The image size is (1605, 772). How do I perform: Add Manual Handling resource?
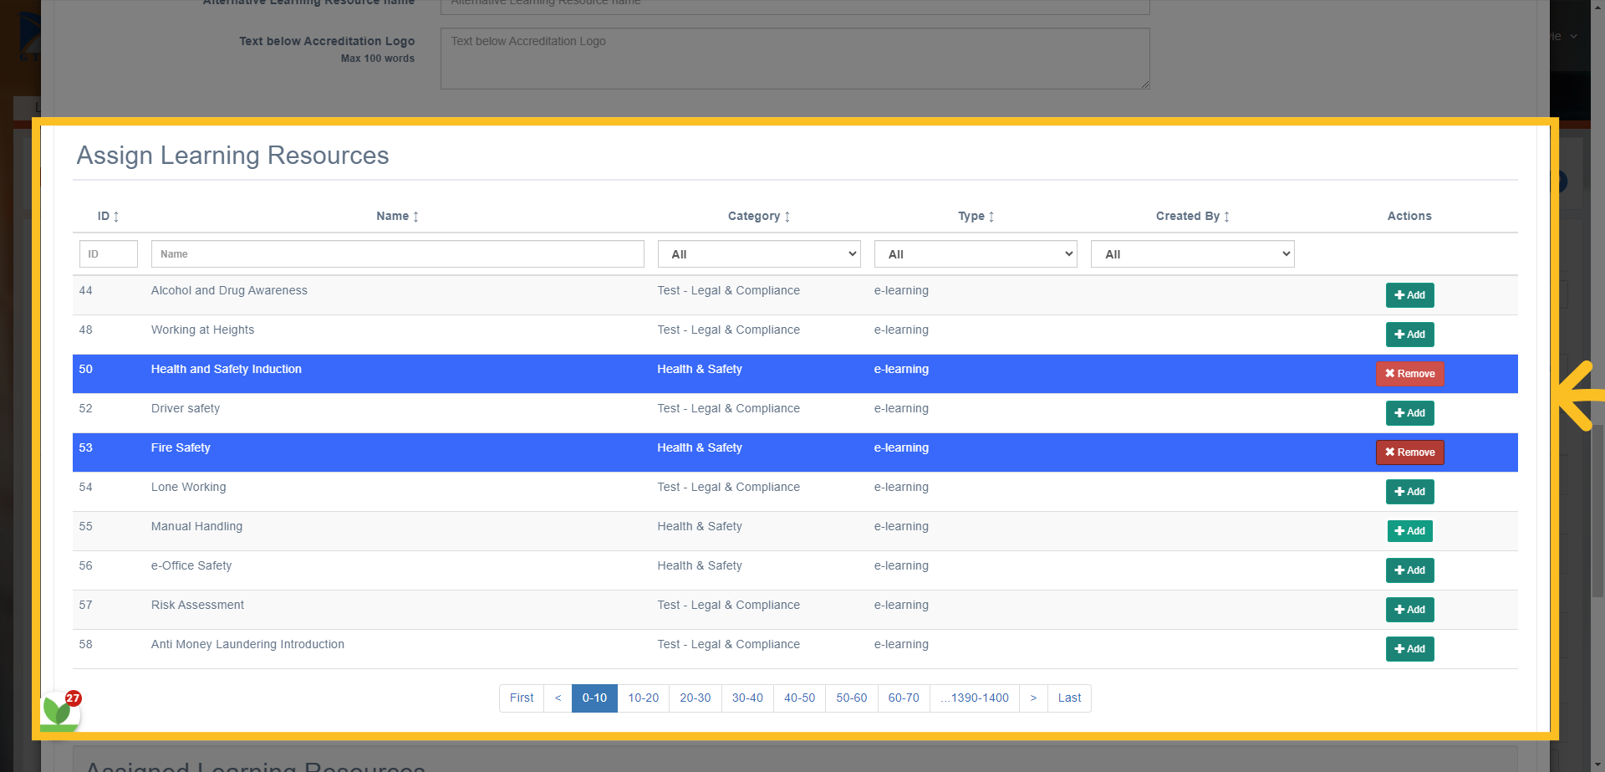click(x=1409, y=531)
